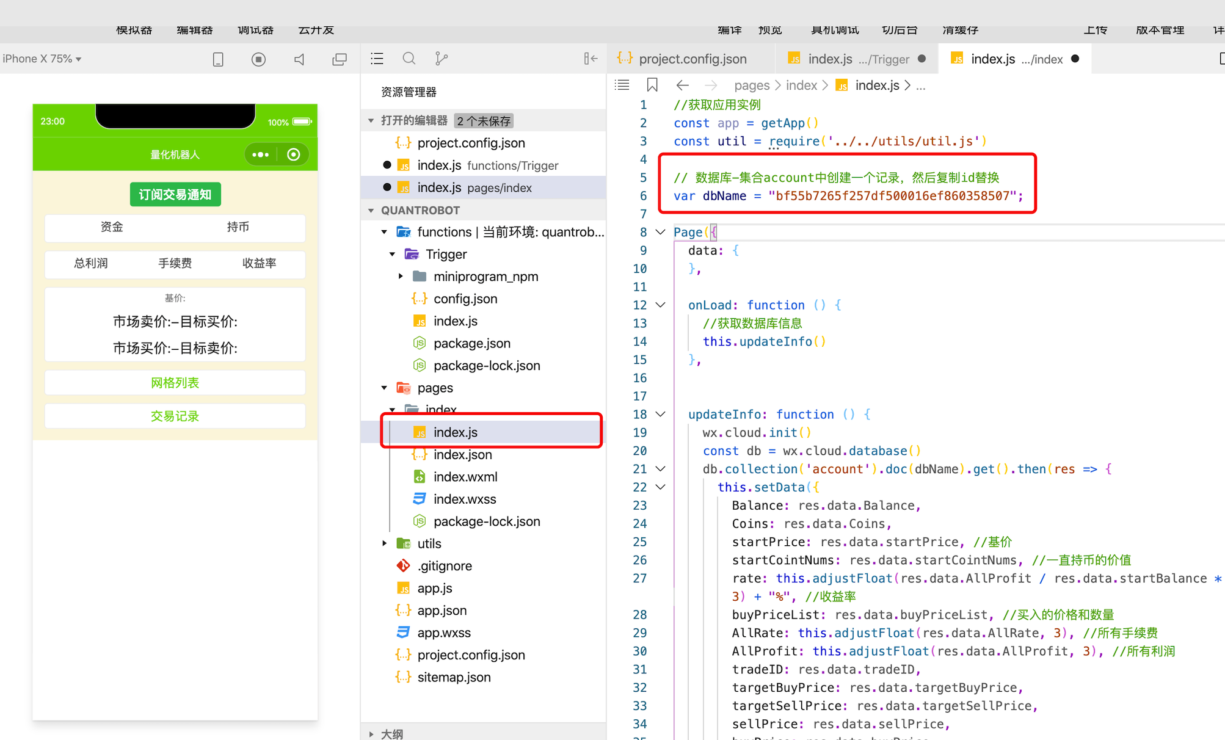Click the 预览 toolbar button
The image size is (1225, 740).
770,30
